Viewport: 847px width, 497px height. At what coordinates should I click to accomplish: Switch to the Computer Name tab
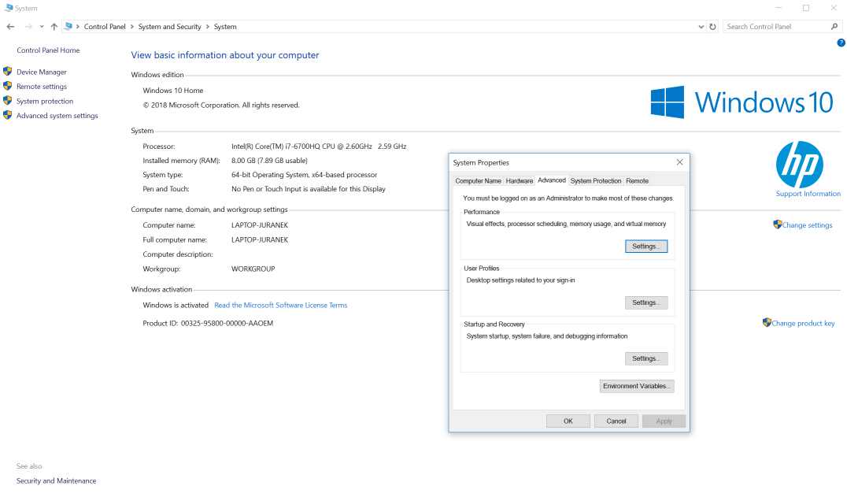click(x=478, y=181)
